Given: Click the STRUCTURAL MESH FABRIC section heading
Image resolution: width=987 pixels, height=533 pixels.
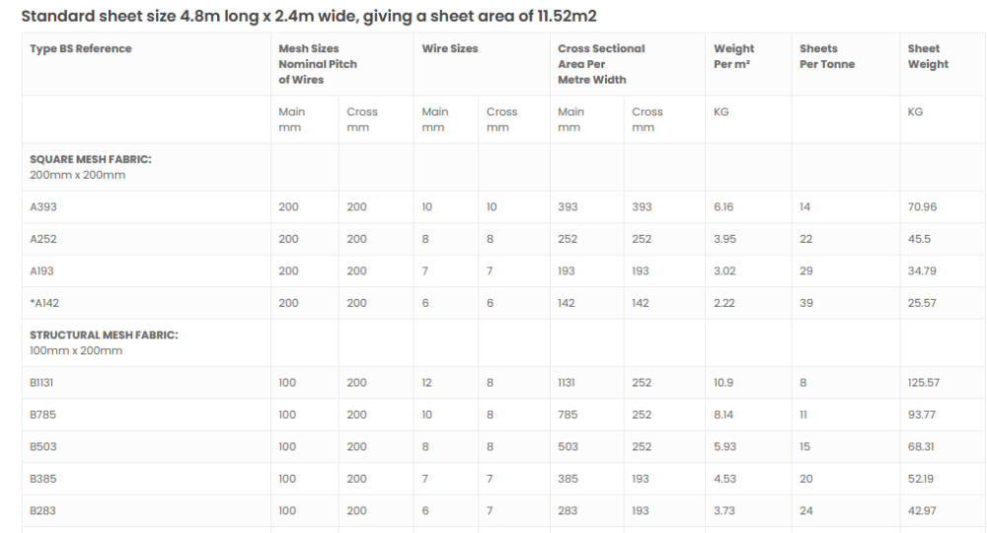Looking at the screenshot, I should point(104,336).
